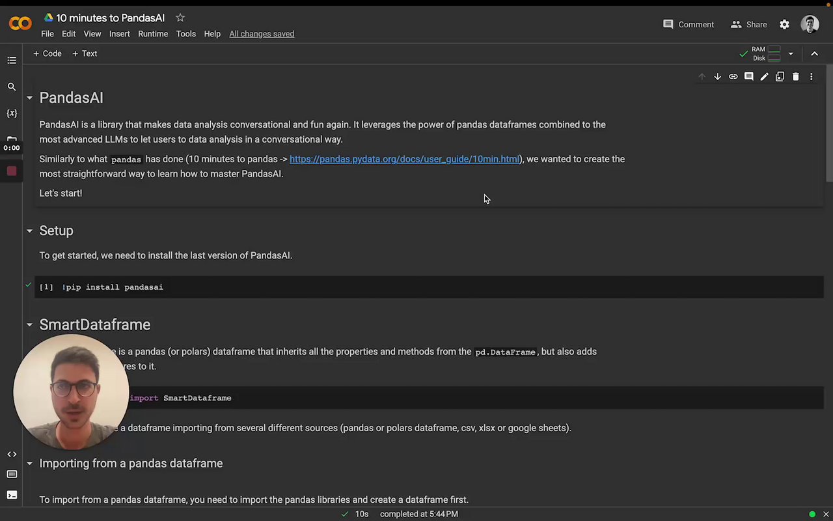833x521 pixels.
Task: Open code snippets panel
Action: [x=12, y=454]
